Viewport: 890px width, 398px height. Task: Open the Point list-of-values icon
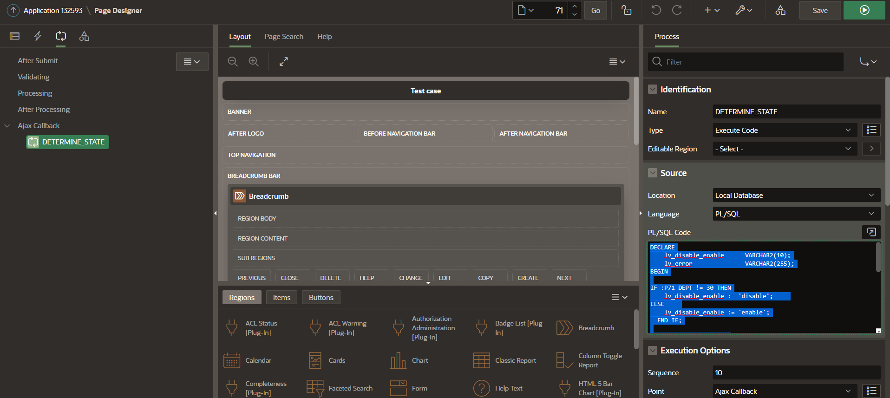(x=871, y=391)
